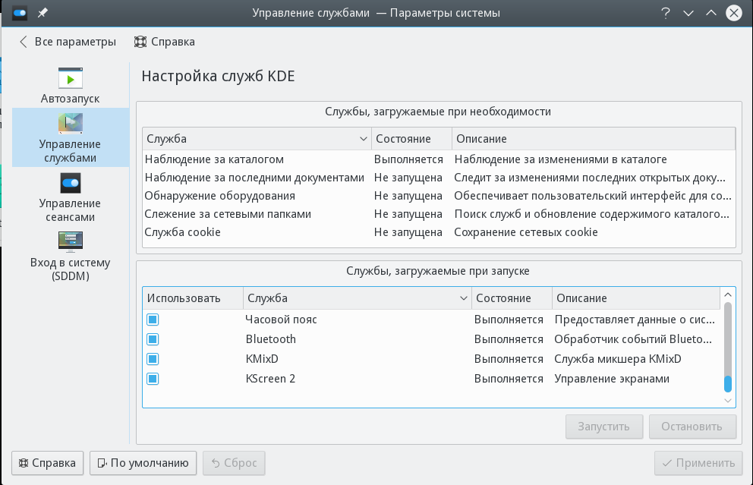Uncheck the Часовой пояс service checkbox
This screenshot has height=485, width=753.
[x=153, y=320]
